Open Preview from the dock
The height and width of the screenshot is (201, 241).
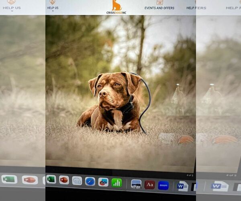coord(136,184)
